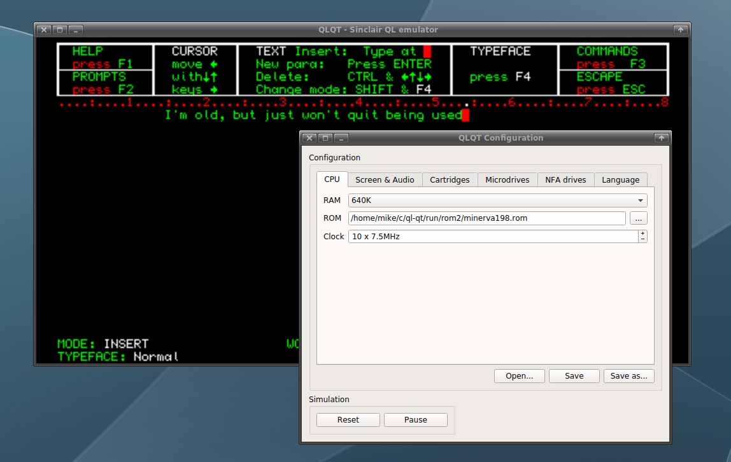The height and width of the screenshot is (462, 731).
Task: Browse for a ROM file with the ellipsis button
Action: pos(638,218)
